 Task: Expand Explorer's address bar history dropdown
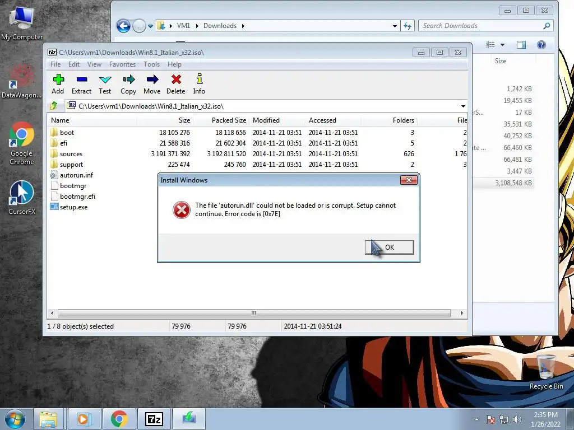coord(395,26)
